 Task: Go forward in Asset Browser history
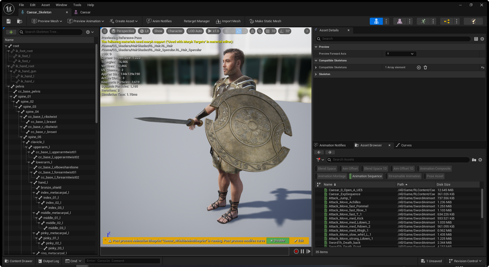coord(330,152)
